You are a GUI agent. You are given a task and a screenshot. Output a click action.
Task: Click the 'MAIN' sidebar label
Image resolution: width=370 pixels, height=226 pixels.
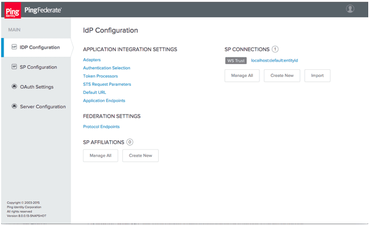(x=14, y=30)
